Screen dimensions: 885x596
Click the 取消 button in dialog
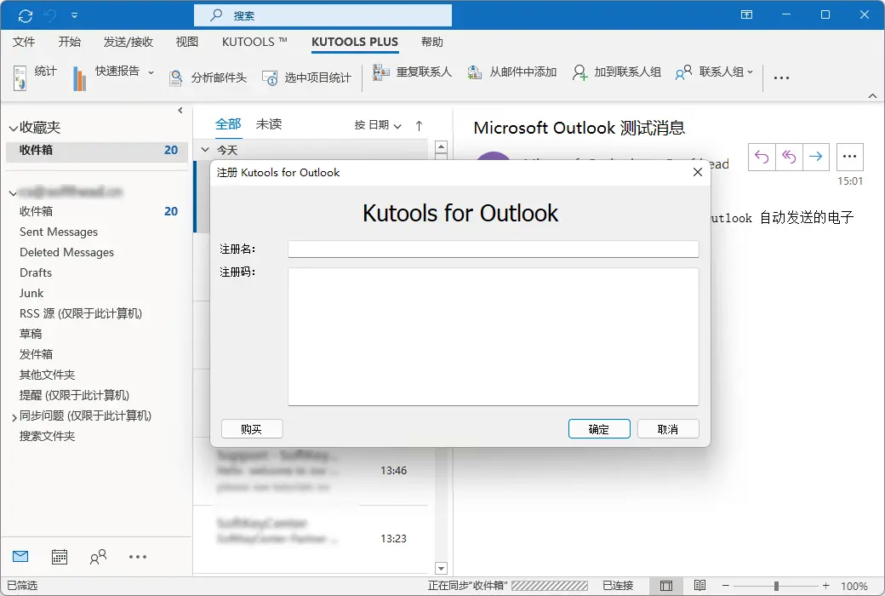(668, 429)
